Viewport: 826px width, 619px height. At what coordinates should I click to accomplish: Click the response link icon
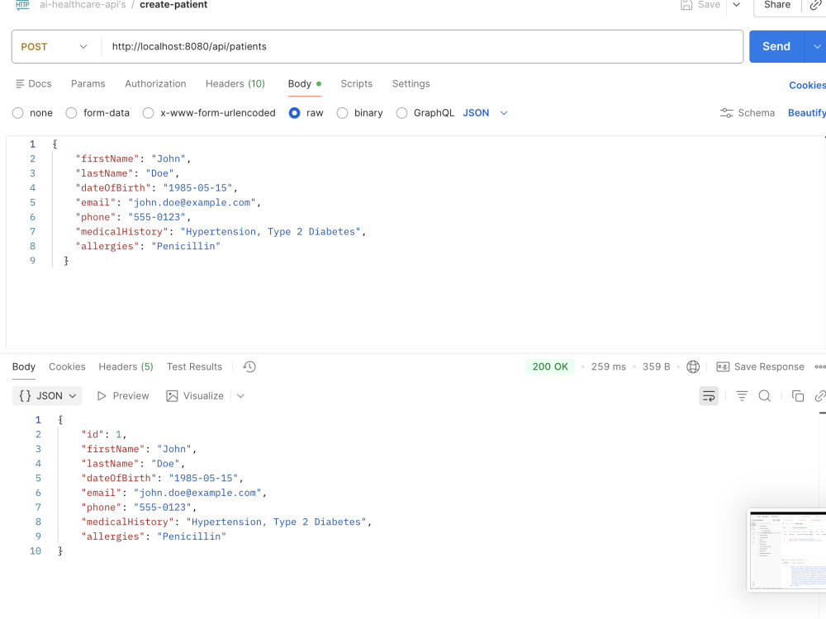click(820, 396)
